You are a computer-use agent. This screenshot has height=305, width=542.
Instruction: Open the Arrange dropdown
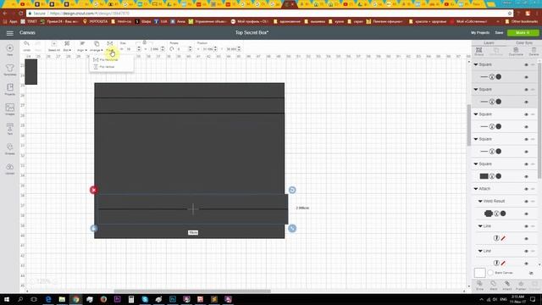coord(97,47)
